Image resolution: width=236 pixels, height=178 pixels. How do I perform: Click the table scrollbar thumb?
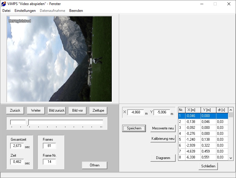(231, 115)
